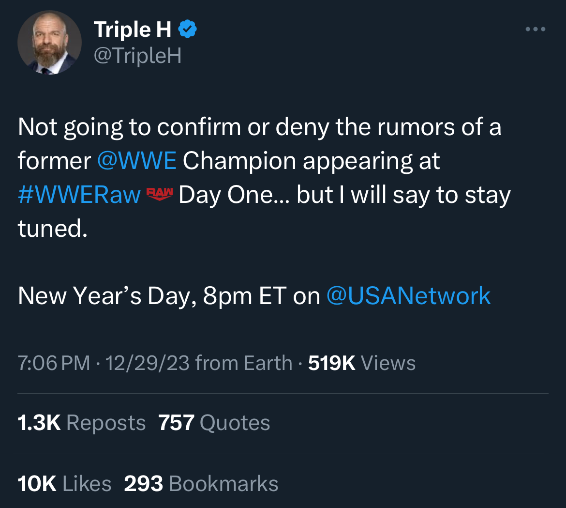The image size is (566, 508).
Task: Follow the #WWERaw hashtag link
Action: click(x=79, y=195)
